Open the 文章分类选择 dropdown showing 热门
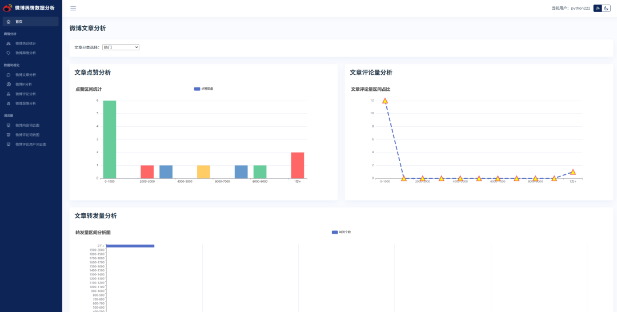 (121, 47)
